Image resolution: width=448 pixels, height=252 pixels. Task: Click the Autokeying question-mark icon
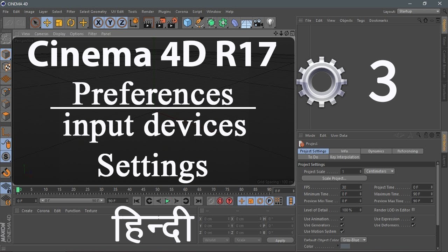(x=229, y=201)
